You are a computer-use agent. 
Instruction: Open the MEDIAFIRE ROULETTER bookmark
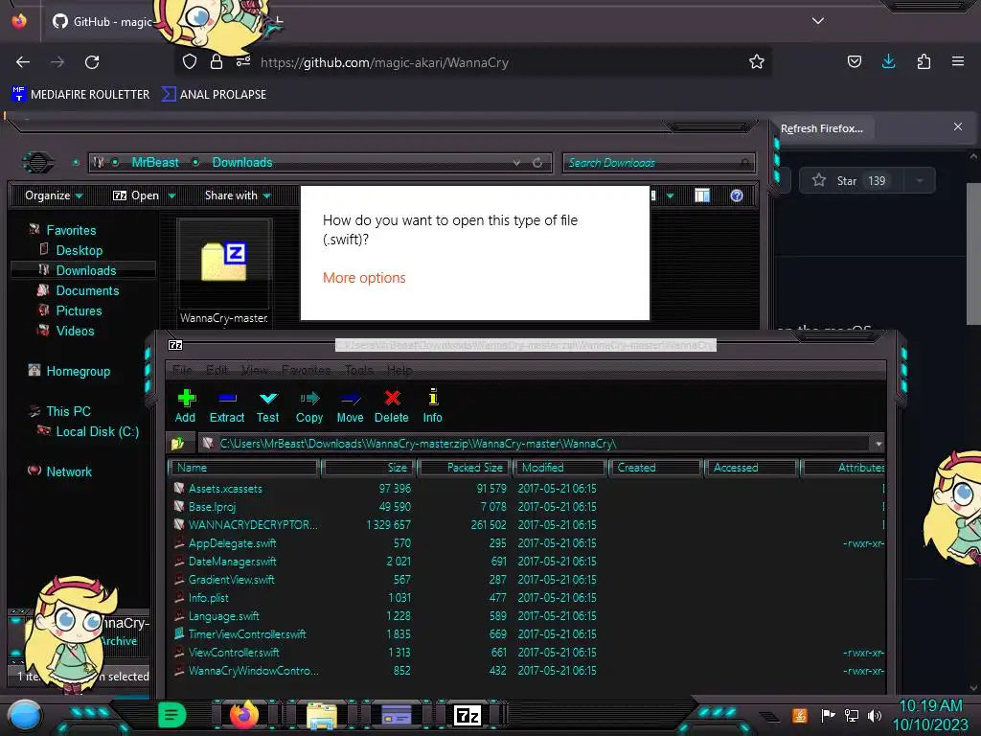coord(80,95)
